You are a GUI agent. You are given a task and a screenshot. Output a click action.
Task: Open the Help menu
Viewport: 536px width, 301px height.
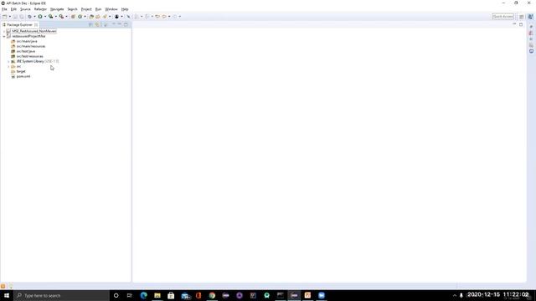tap(125, 9)
